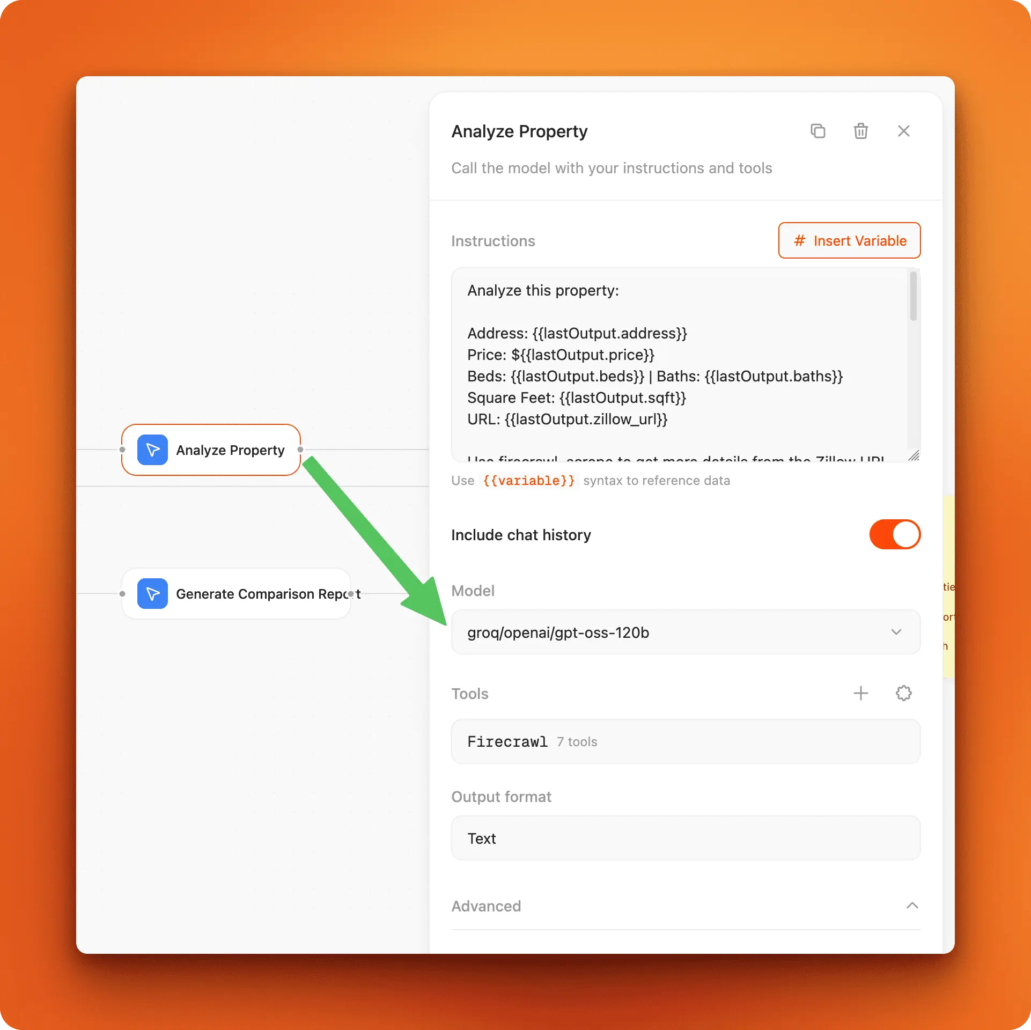This screenshot has width=1031, height=1030.
Task: Close the Analyze Property panel
Action: [x=904, y=131]
